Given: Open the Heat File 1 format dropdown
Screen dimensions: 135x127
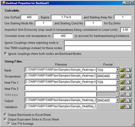Looking at the screenshot, I should 118,82.
